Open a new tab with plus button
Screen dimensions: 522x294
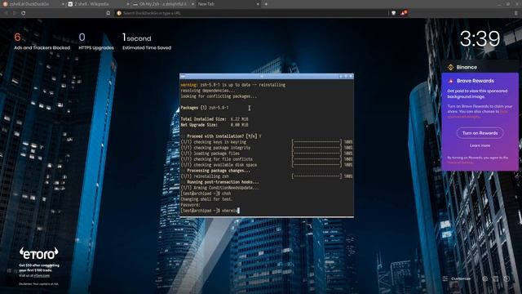click(x=266, y=4)
